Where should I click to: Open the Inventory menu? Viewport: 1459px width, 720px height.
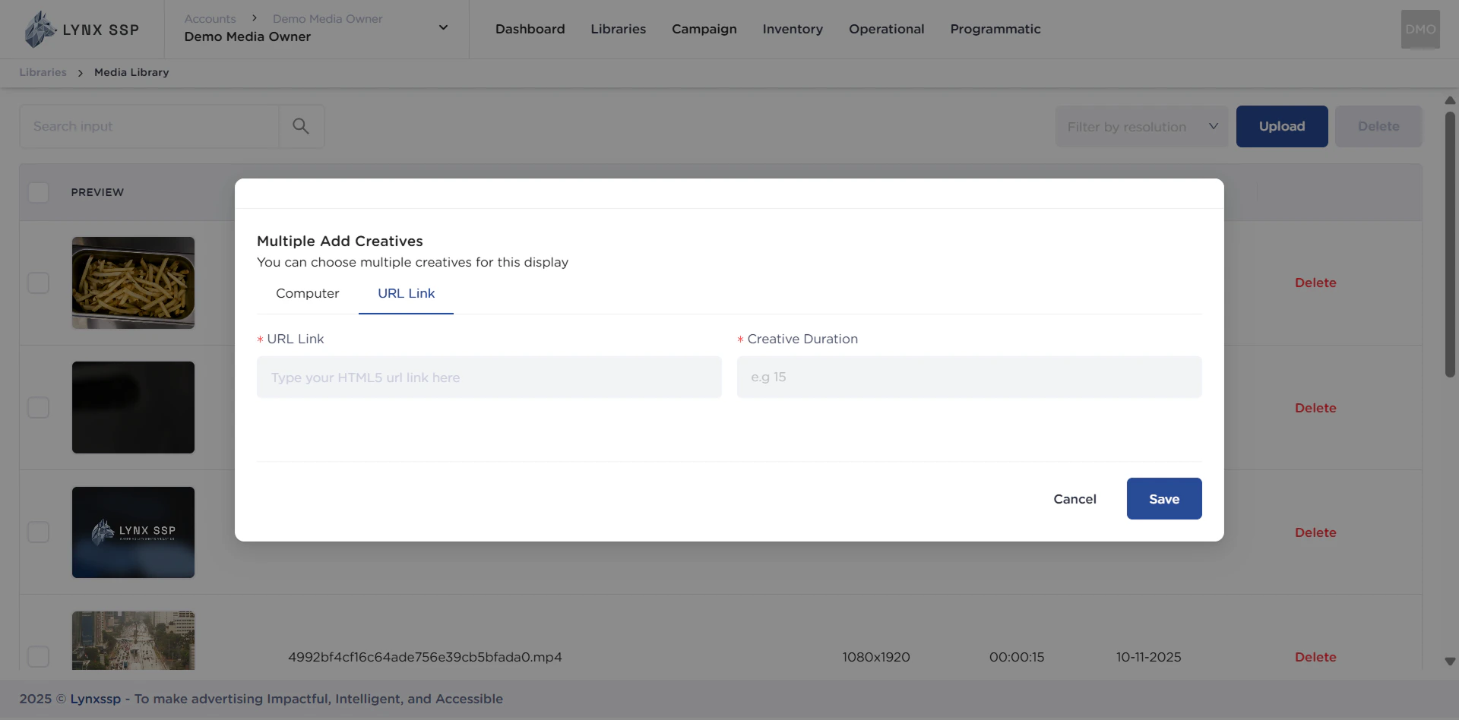click(x=793, y=29)
